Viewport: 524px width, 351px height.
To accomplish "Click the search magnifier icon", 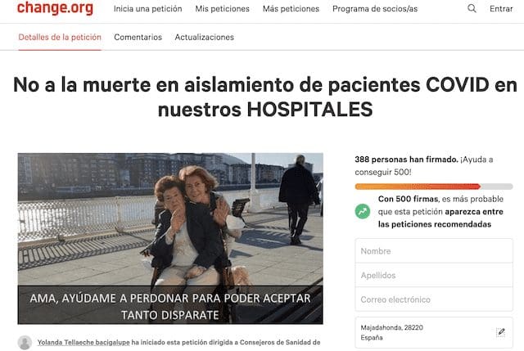I will click(472, 8).
